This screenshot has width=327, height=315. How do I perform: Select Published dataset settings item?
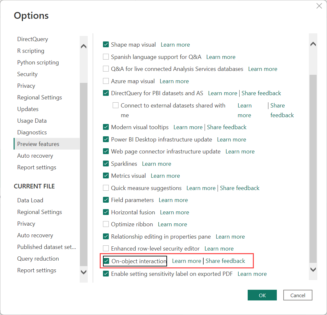coord(47,247)
